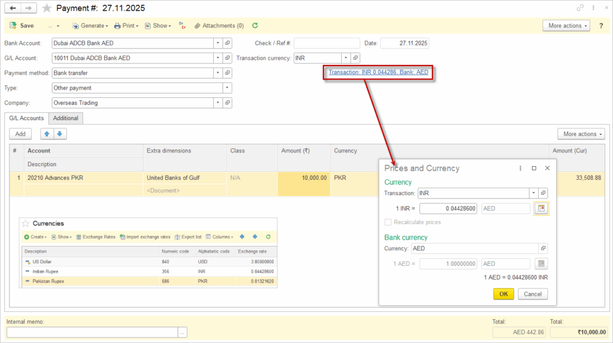
Task: Click the Check / Ref # input field
Action: pos(326,43)
